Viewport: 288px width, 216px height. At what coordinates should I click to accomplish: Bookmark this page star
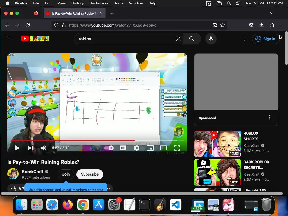tap(223, 25)
